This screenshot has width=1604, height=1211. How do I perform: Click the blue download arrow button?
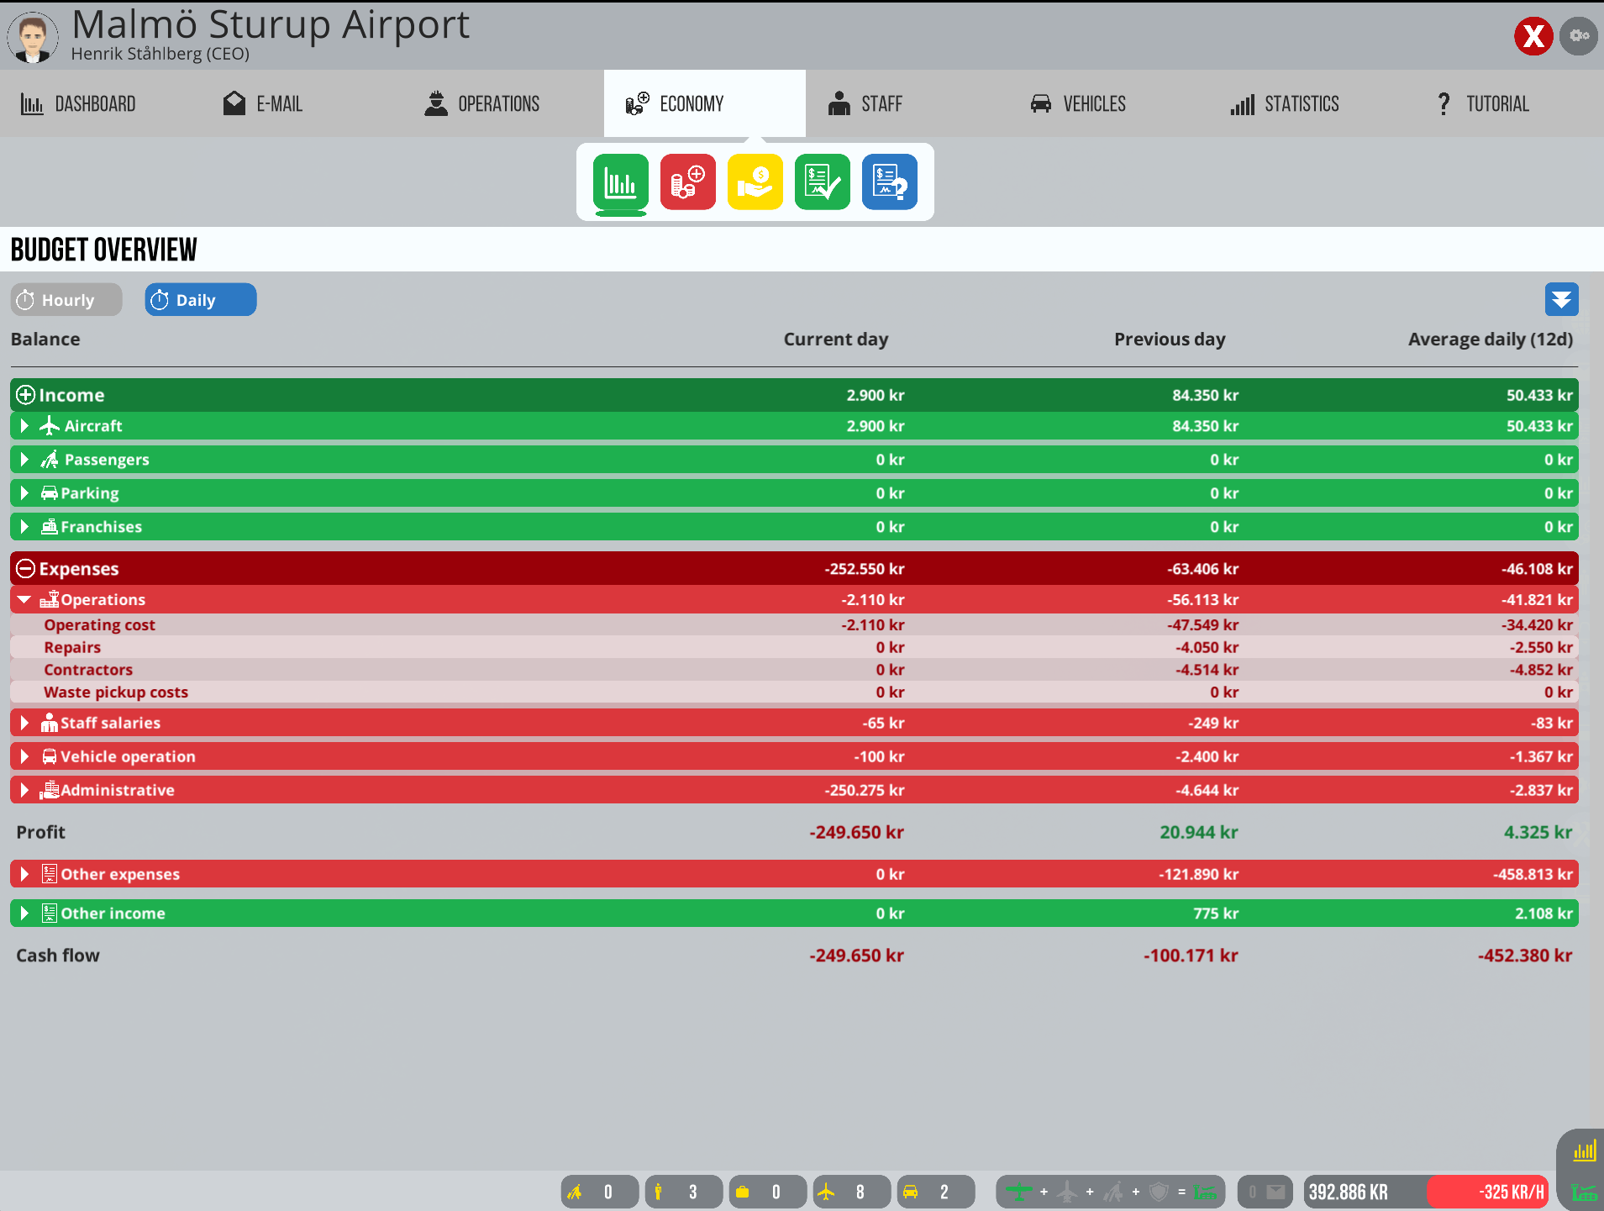tap(1561, 300)
